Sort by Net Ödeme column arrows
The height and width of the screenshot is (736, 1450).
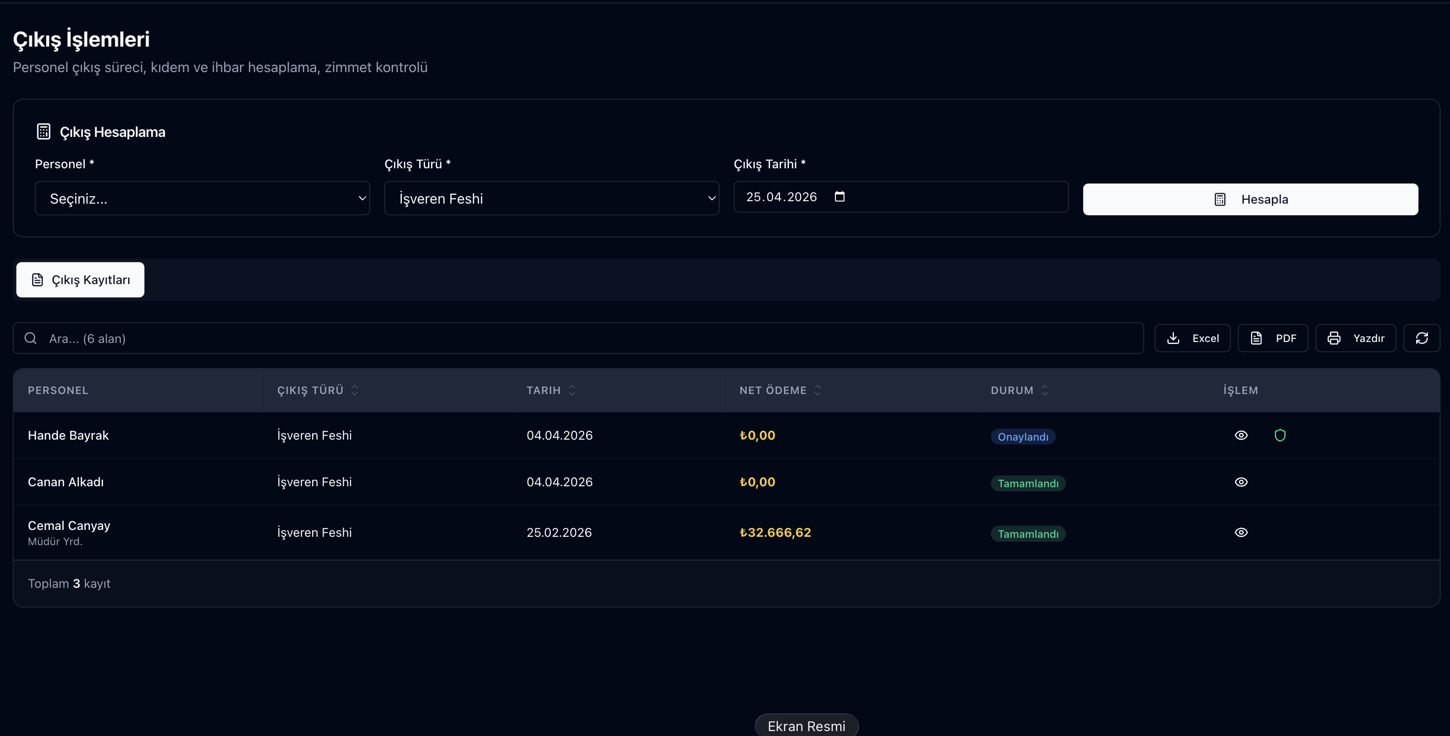pos(817,390)
